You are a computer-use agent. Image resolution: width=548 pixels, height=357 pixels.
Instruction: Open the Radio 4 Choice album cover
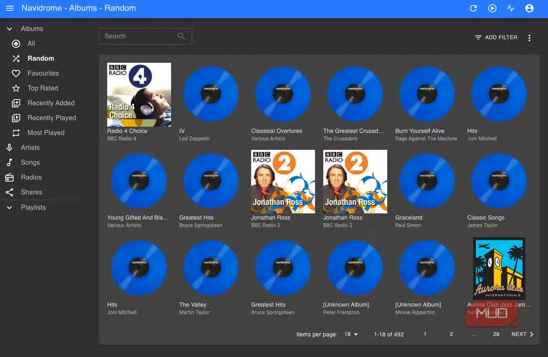point(139,94)
